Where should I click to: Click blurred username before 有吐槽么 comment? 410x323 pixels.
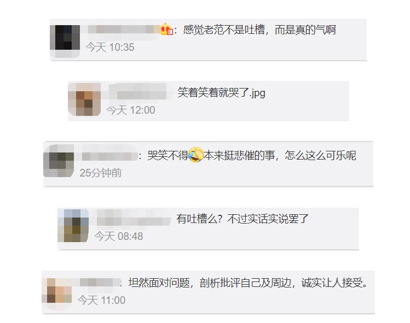point(134,219)
